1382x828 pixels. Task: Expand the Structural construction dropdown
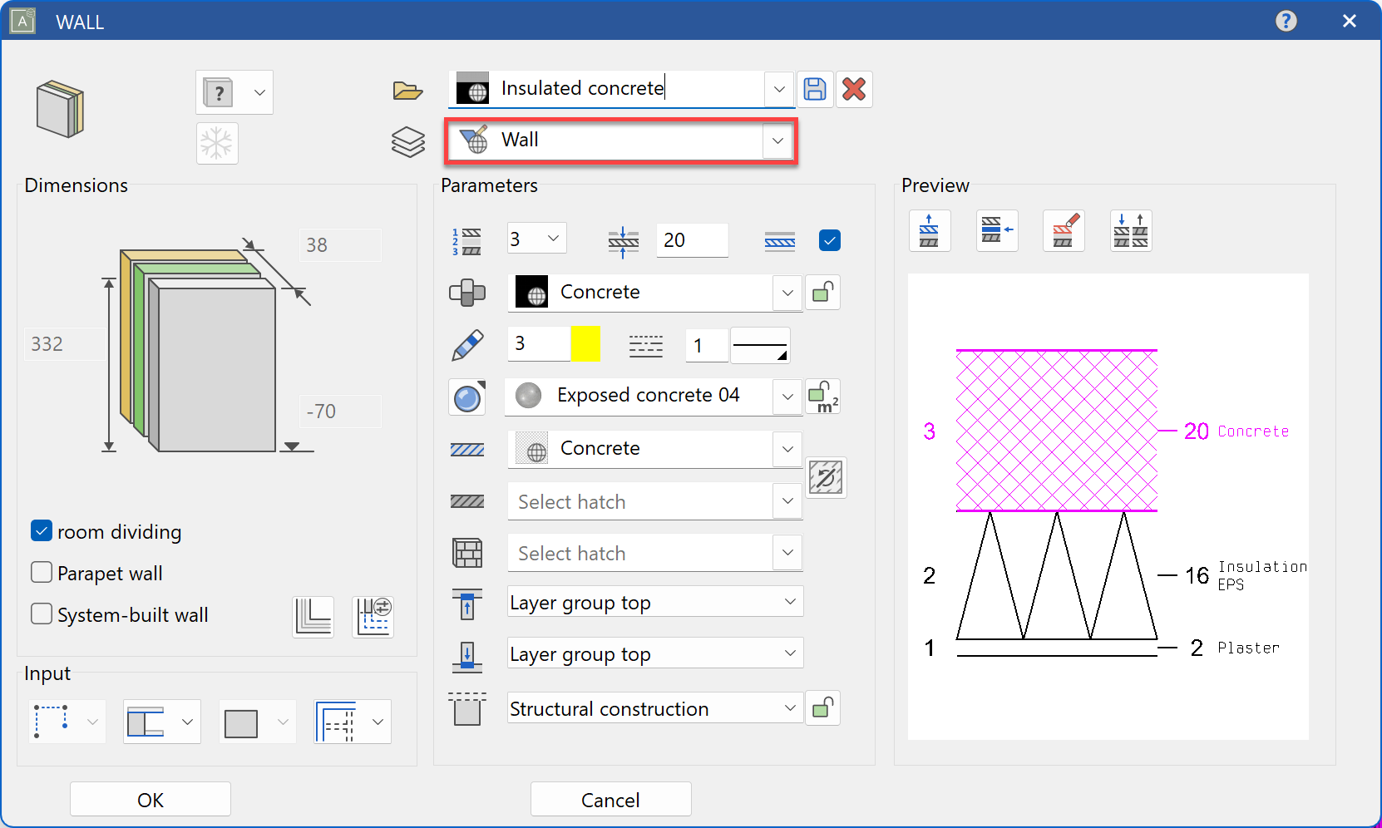[x=788, y=707]
